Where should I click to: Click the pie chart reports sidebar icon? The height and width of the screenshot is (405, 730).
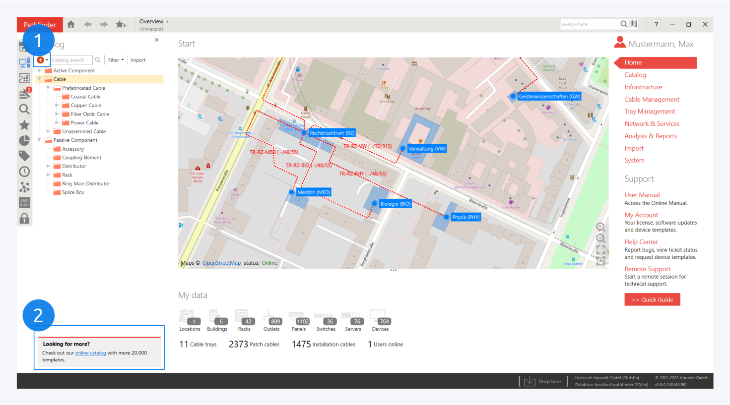tap(24, 141)
